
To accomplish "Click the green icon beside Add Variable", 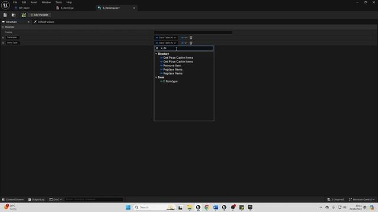I will coord(24,15).
